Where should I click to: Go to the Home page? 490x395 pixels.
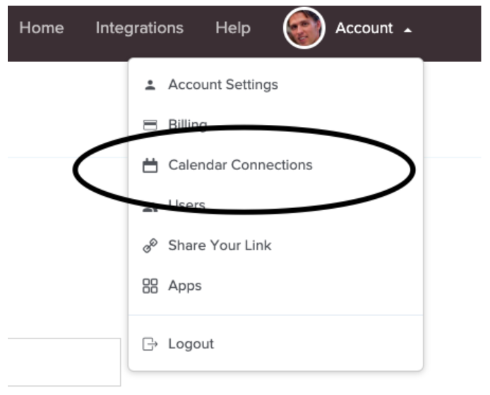[41, 28]
